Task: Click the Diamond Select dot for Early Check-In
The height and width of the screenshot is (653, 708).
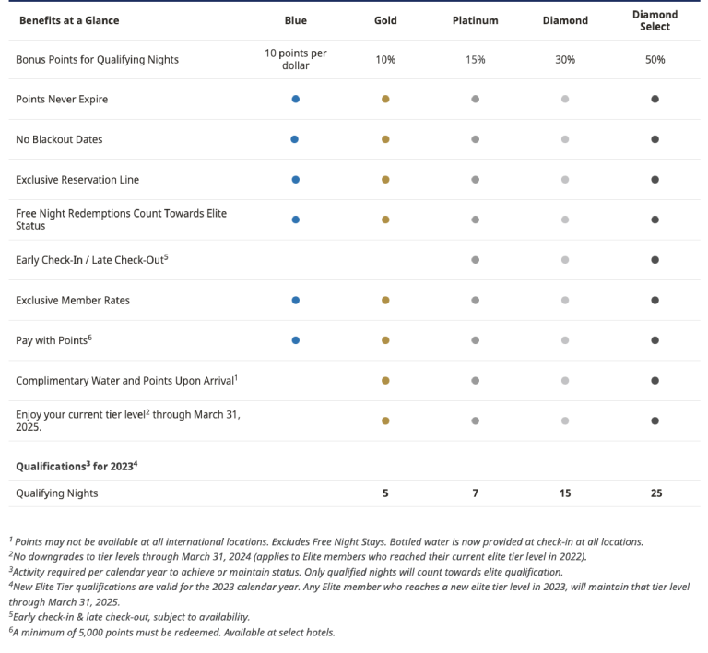Action: 655,260
